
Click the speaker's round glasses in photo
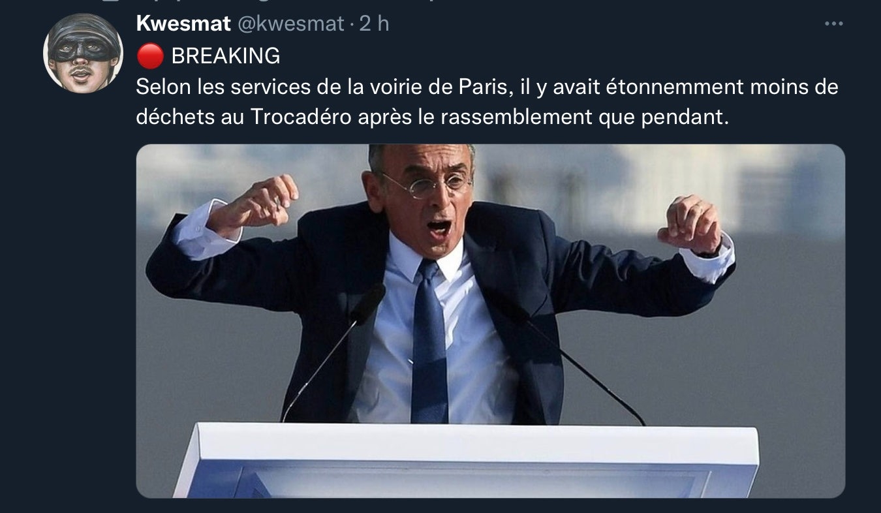[x=427, y=185]
